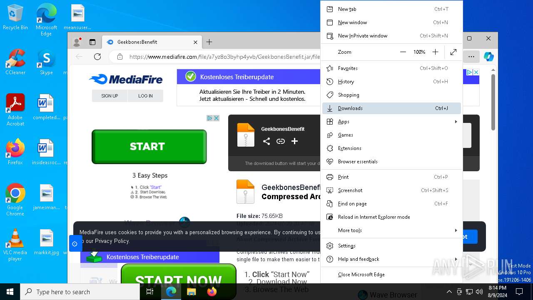This screenshot has height=300, width=533.
Task: Click the page vertical scrollbar
Action: pyautogui.click(x=493, y=102)
